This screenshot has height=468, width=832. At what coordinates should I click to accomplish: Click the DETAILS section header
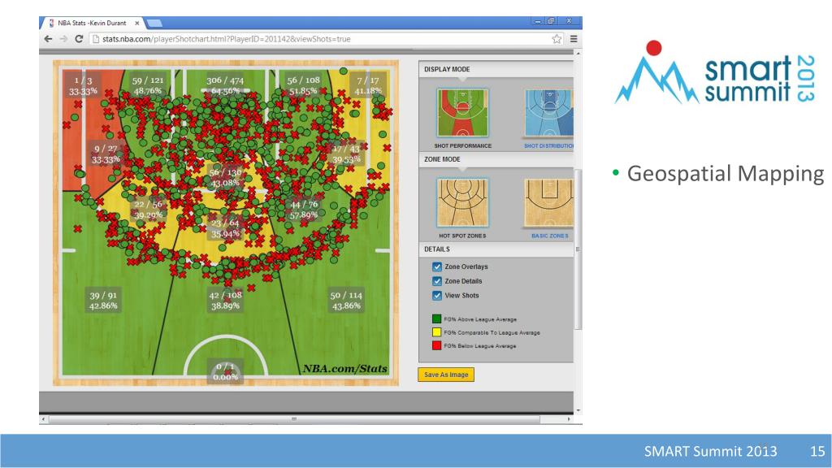[x=496, y=249]
